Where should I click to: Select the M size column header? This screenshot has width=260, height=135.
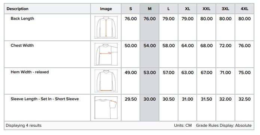click(150, 9)
